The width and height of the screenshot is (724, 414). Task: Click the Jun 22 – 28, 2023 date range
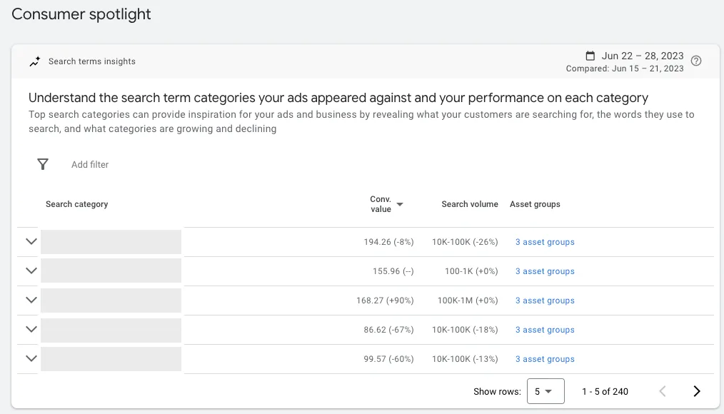coord(643,56)
